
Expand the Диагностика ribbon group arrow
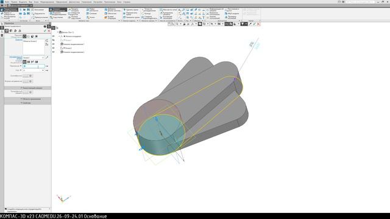pyautogui.click(x=239, y=21)
